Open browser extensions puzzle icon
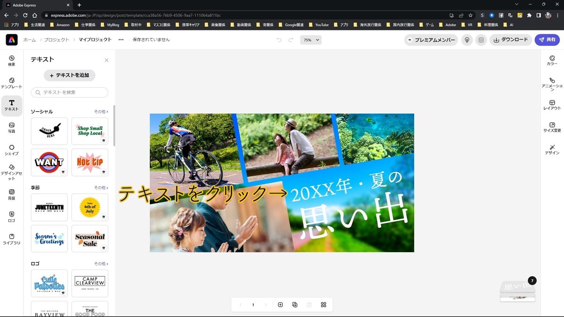 click(529, 15)
